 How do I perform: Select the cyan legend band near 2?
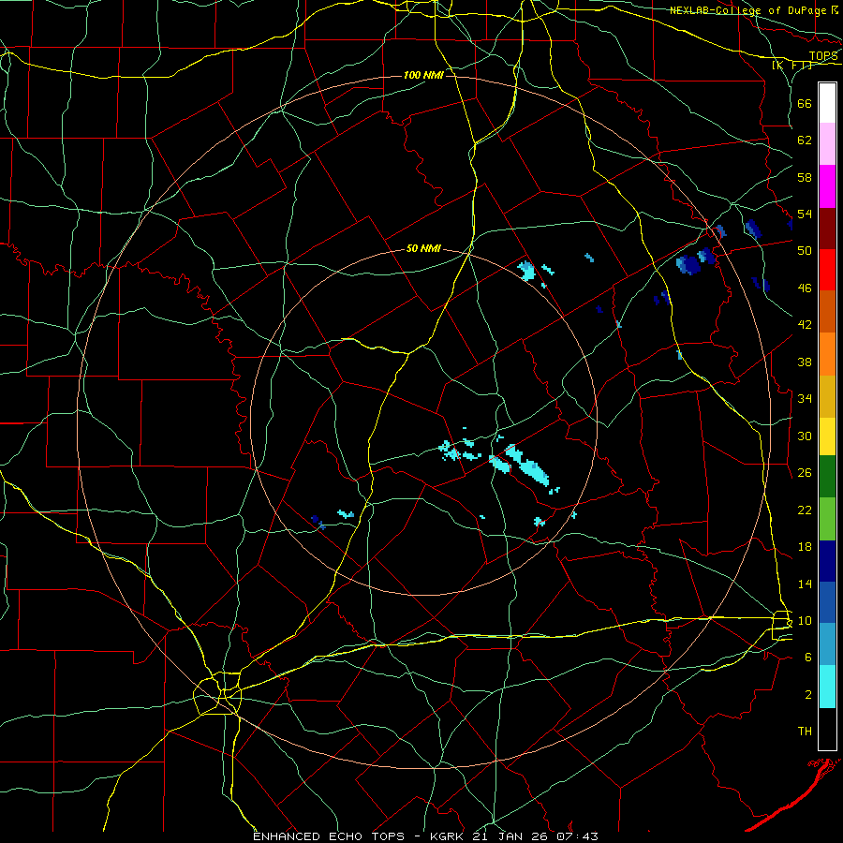(827, 687)
